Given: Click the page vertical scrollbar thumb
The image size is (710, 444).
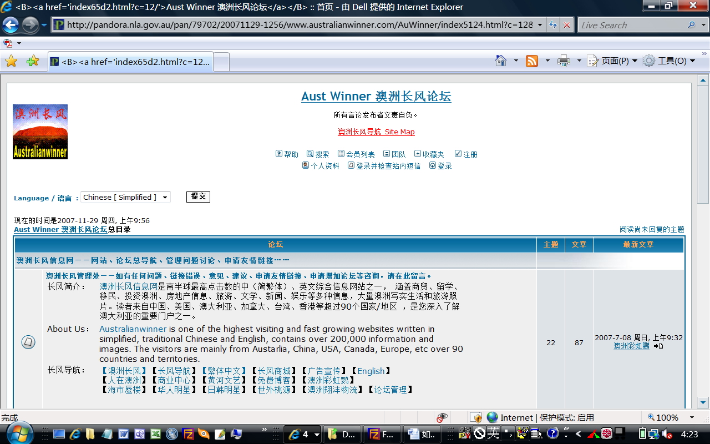Looking at the screenshot, I should (703, 144).
